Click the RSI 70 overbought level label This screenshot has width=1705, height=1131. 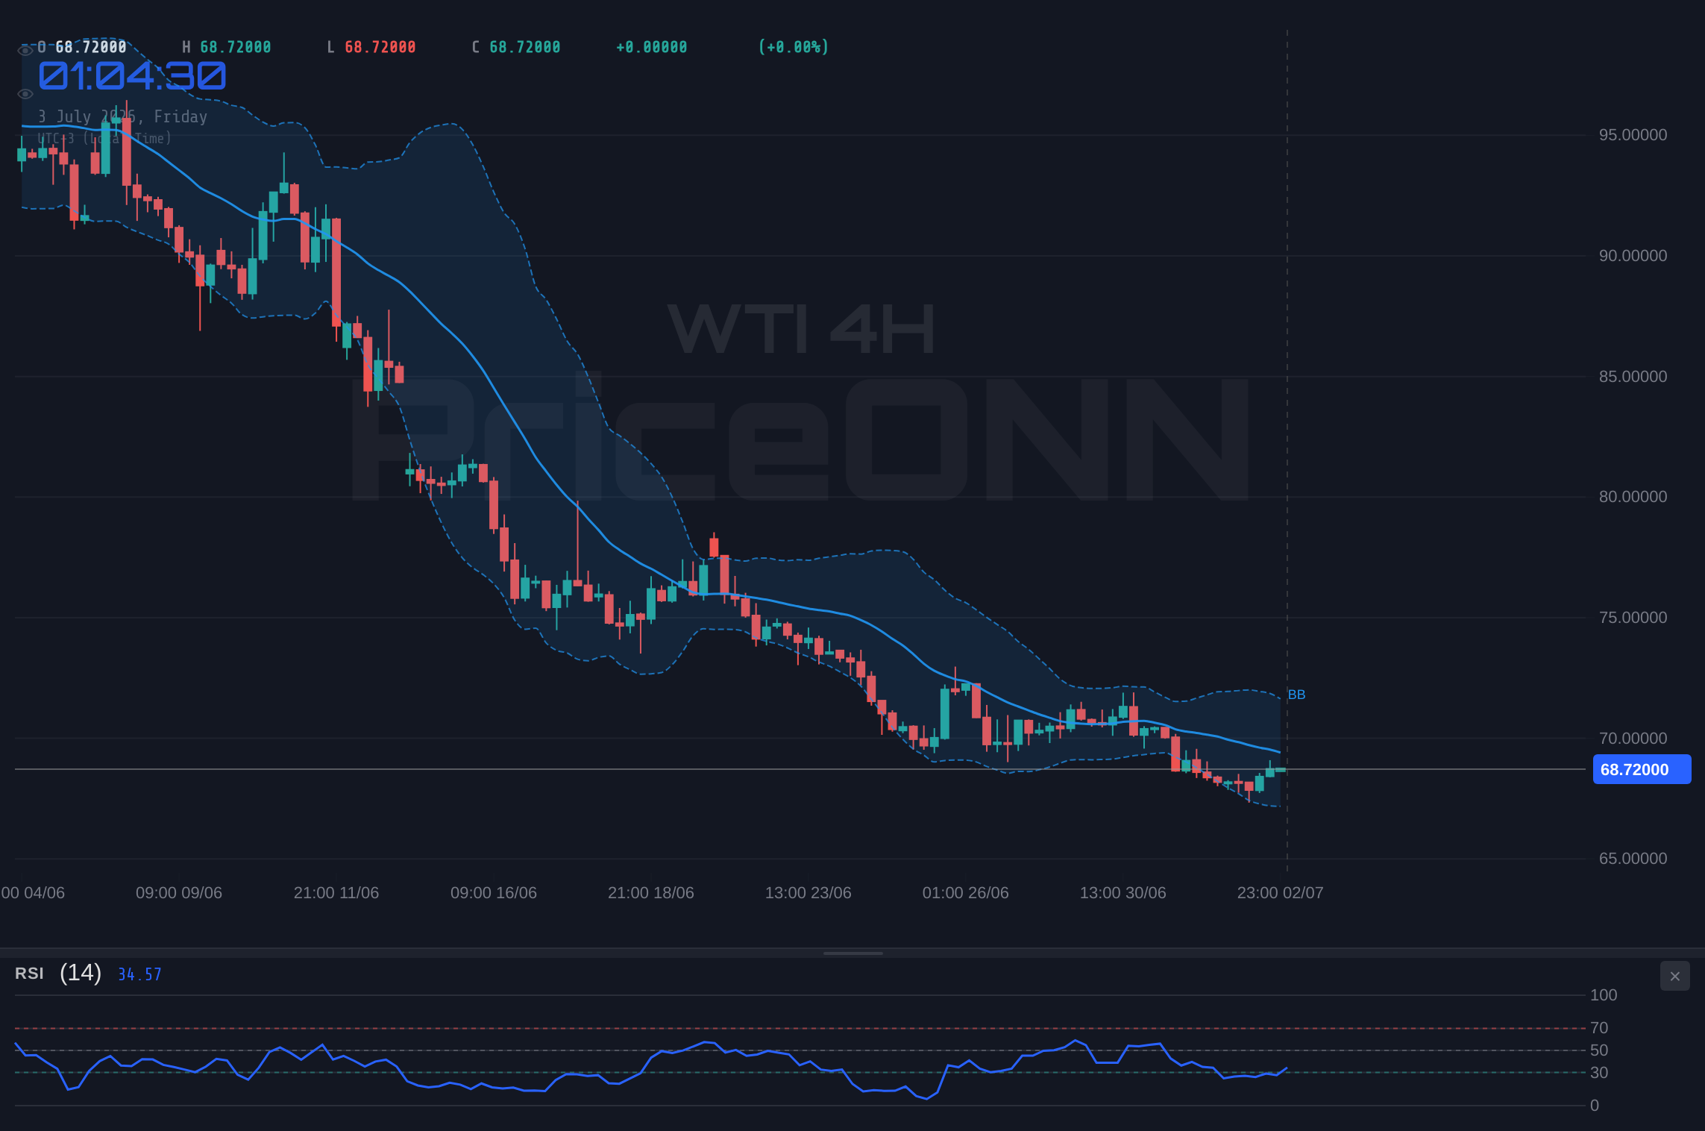point(1599,1028)
